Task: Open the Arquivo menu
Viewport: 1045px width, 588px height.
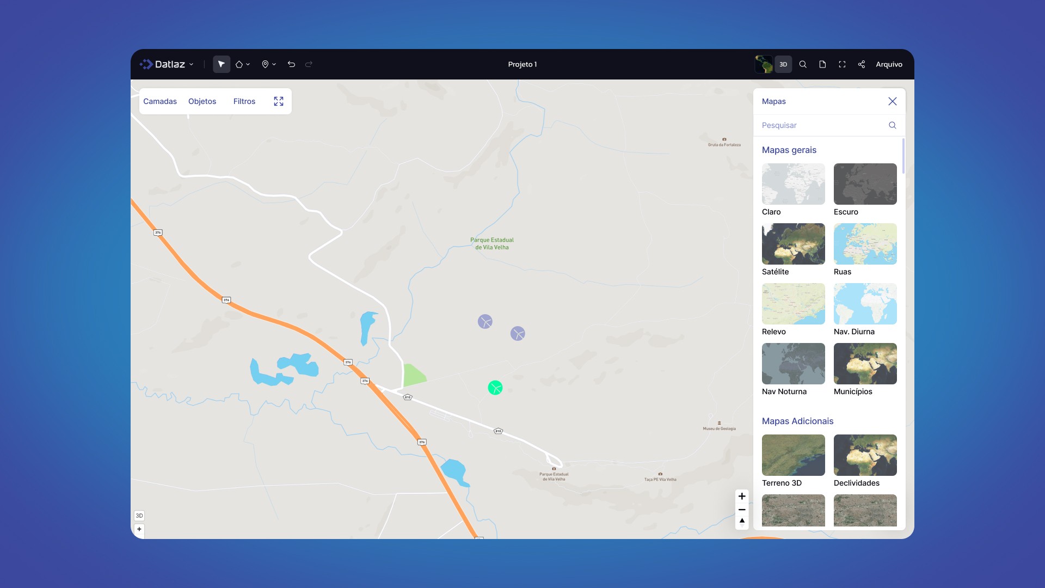Action: pos(889,64)
